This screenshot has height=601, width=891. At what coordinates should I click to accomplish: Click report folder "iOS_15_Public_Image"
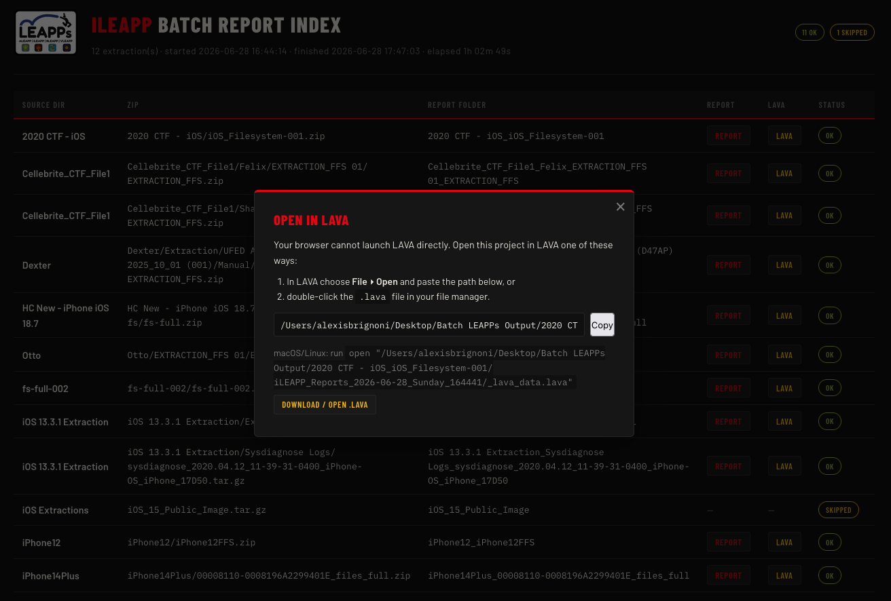click(x=478, y=509)
